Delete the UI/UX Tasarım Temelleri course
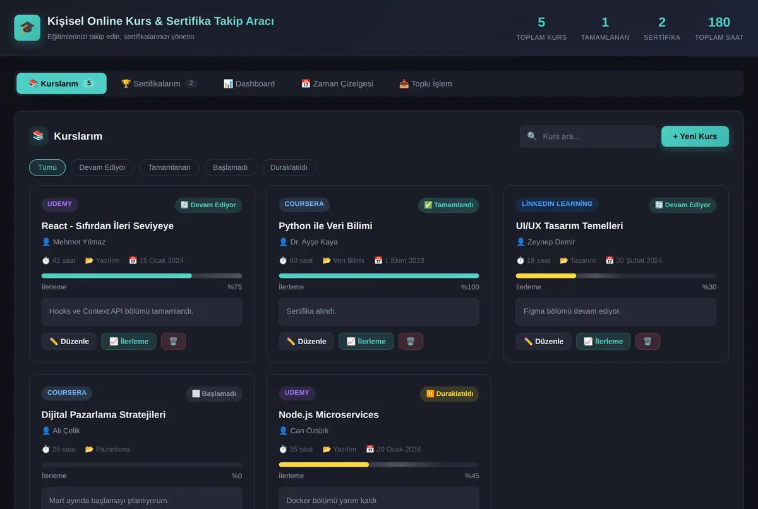The image size is (758, 509). 647,341
